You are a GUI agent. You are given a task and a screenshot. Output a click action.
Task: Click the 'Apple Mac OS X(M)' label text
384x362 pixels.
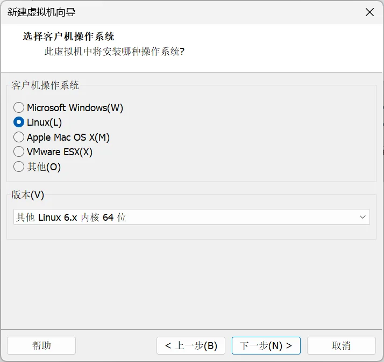pos(68,137)
